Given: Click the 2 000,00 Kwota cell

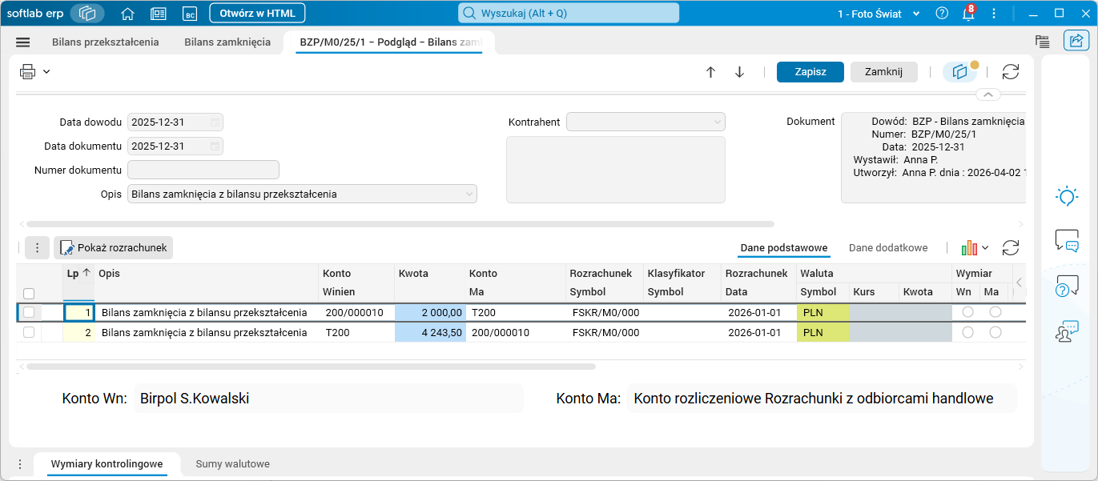Looking at the screenshot, I should coord(430,312).
